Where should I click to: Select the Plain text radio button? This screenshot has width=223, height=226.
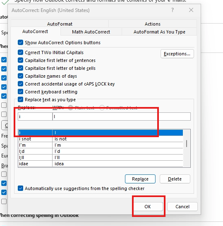click(x=70, y=108)
